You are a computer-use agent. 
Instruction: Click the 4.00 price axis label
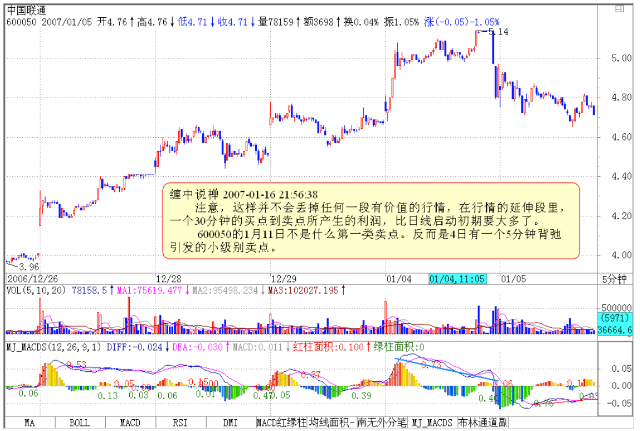(x=621, y=255)
